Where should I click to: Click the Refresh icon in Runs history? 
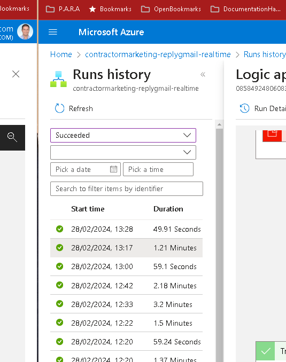point(59,108)
